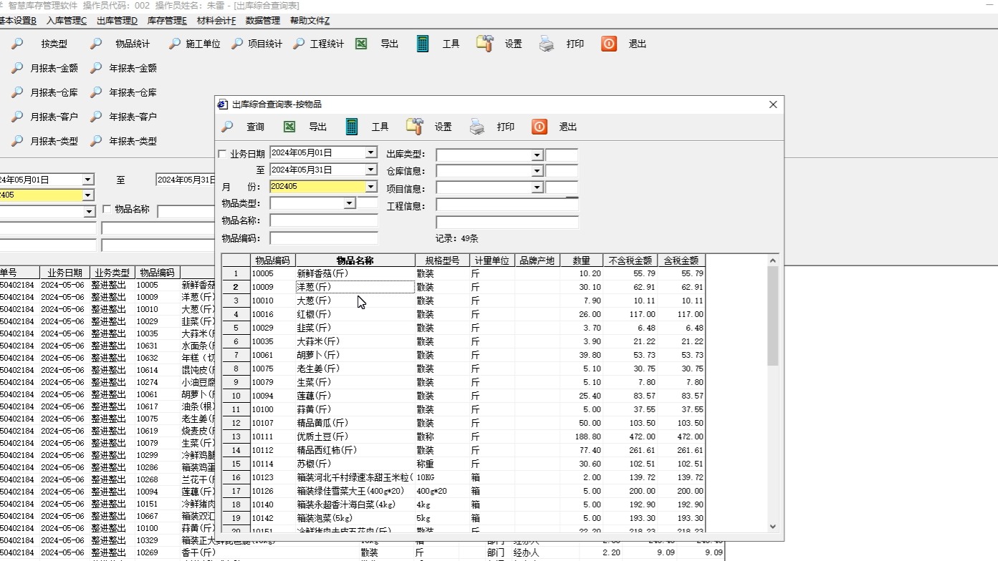The image size is (998, 561).
Task: Open the 数据管理 menu
Action: (x=263, y=21)
